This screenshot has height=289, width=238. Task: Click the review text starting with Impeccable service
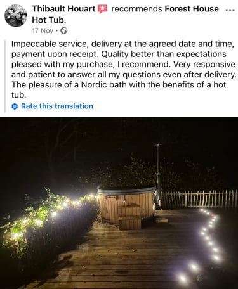pos(124,69)
